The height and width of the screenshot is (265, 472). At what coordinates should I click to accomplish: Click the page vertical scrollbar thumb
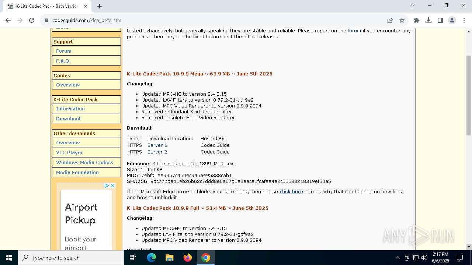[469, 95]
